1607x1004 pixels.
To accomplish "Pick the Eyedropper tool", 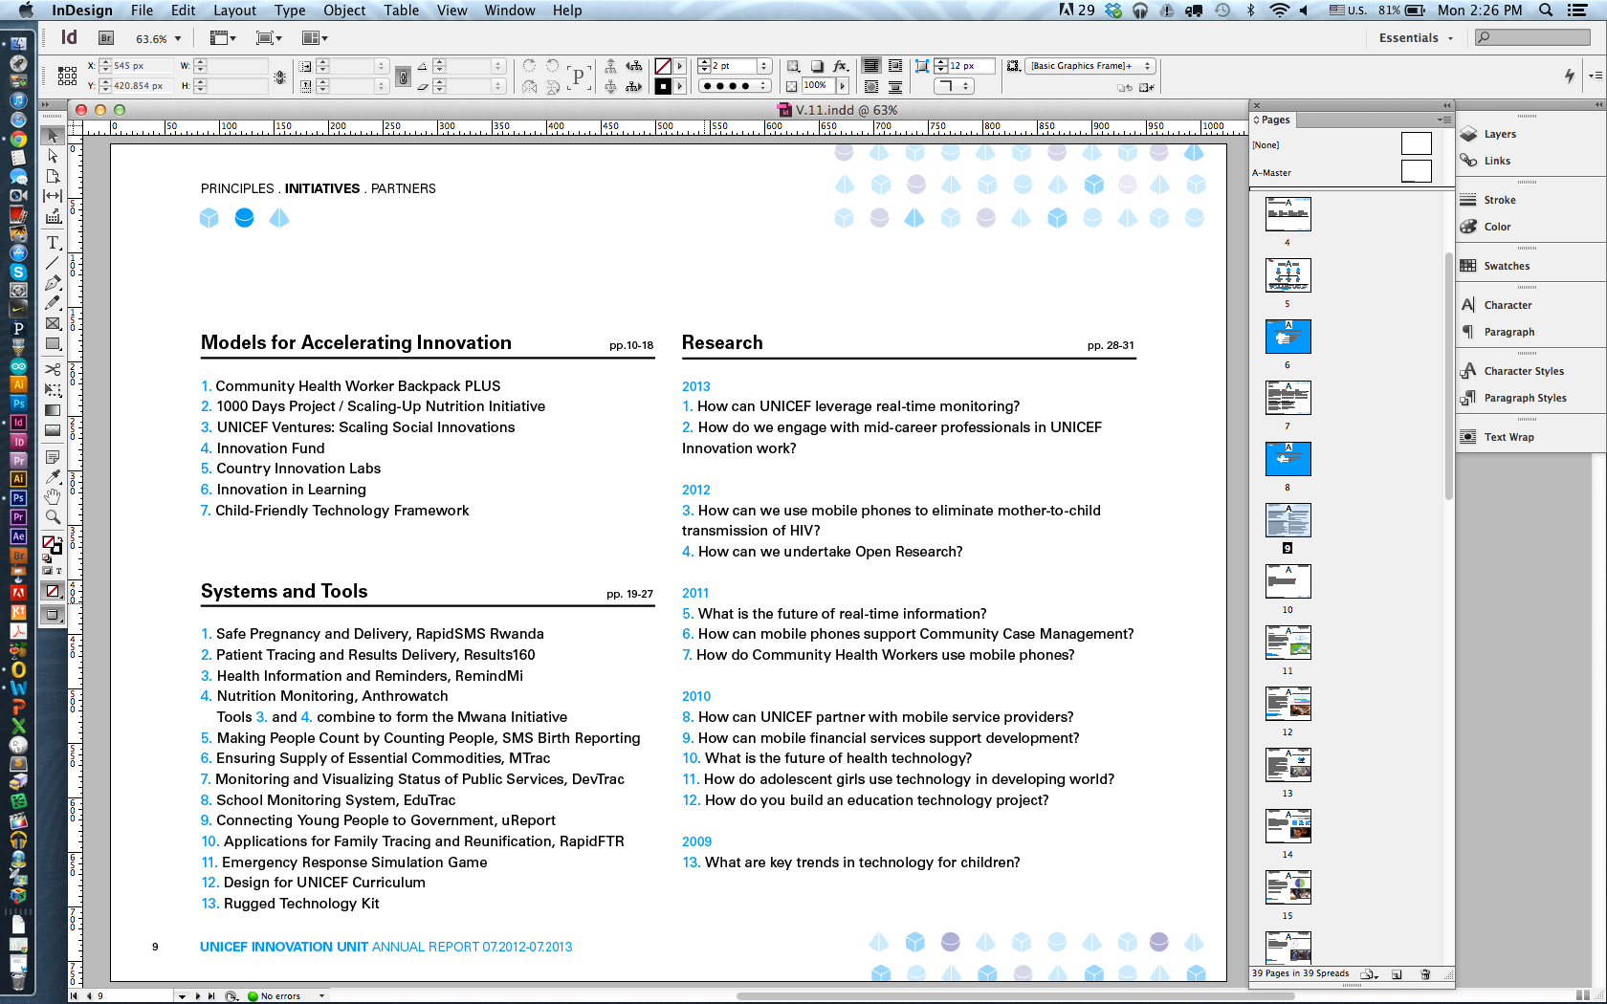I will click(54, 476).
